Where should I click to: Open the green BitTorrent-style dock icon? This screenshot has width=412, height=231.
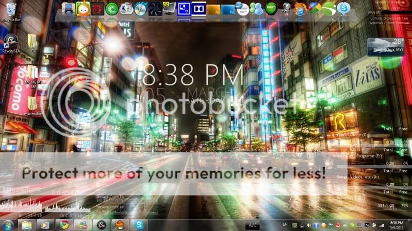click(112, 9)
